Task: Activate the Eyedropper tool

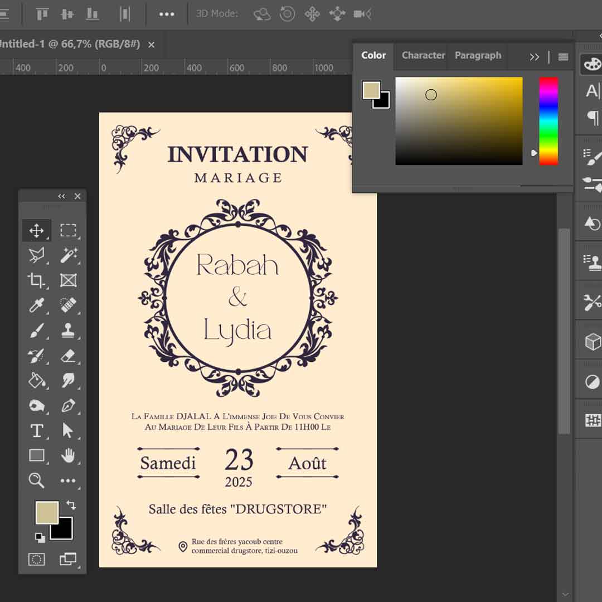Action: 36,305
